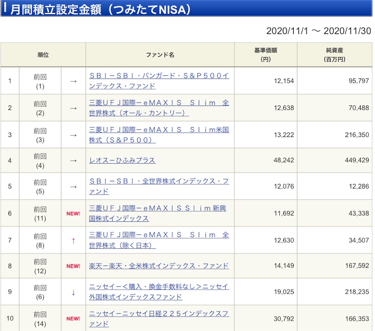Click base price value 14,149
Image resolution: width=375 pixels, height=331 pixels.
284,266
